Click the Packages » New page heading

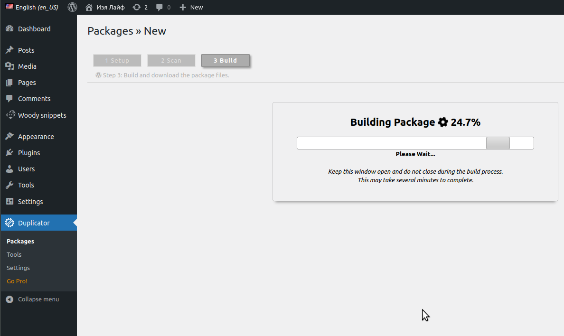[127, 31]
